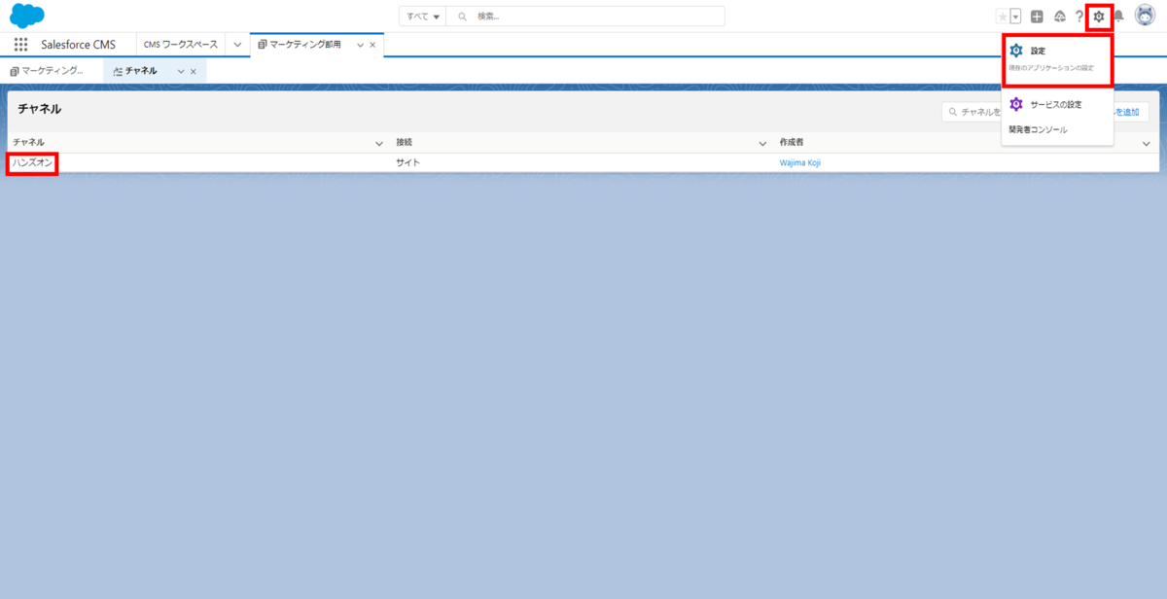Viewport: 1167px width, 599px height.
Task: Open the ハンズオン channel row
Action: point(32,163)
